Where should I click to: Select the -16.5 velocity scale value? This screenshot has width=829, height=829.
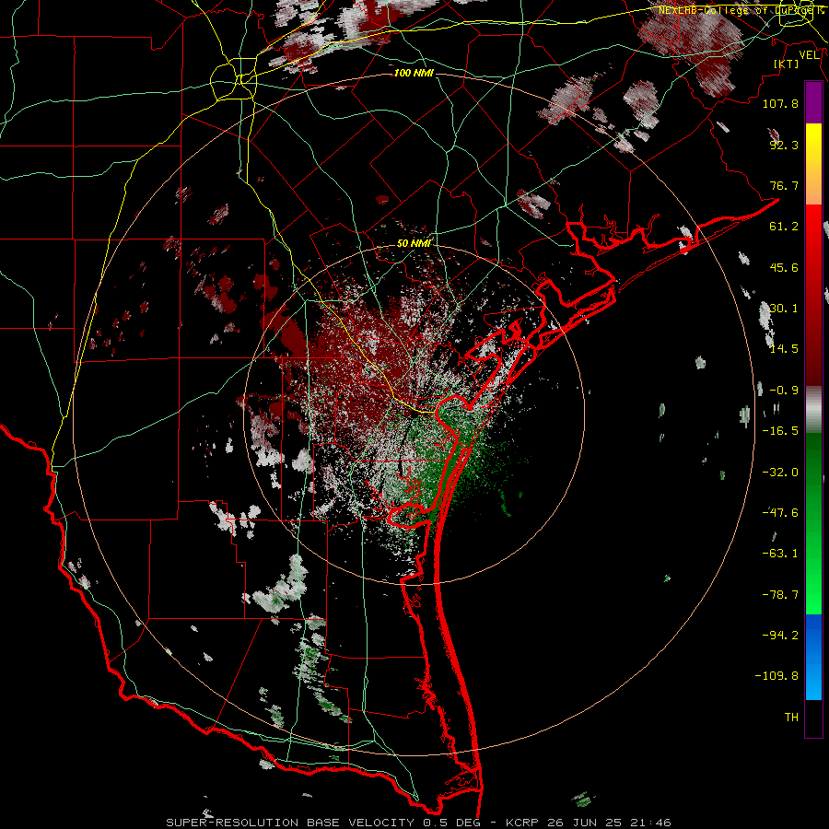[780, 431]
